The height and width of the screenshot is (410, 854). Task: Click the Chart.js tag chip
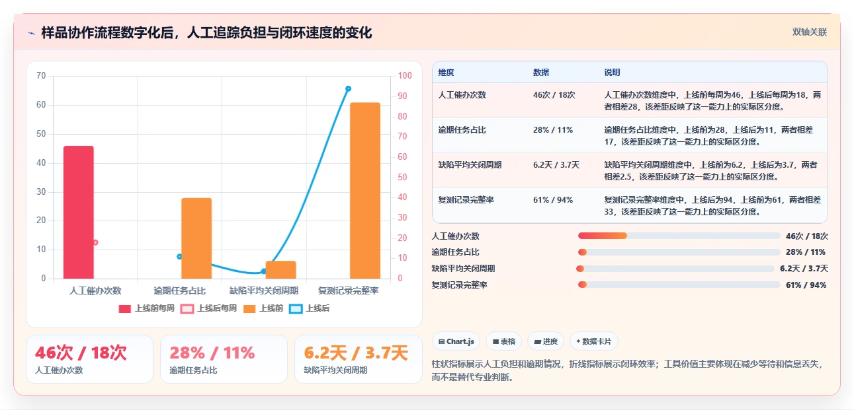pos(456,341)
